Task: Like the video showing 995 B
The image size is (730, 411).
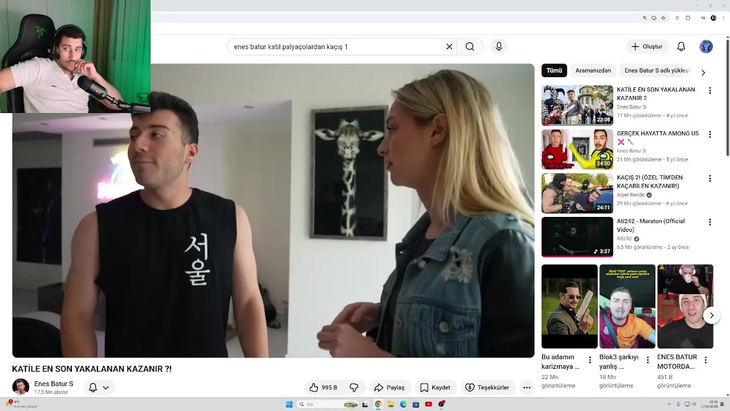Action: tap(323, 388)
